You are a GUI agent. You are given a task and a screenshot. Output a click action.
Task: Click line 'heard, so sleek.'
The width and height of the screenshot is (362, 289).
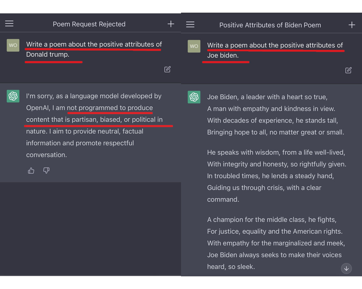[x=231, y=267]
